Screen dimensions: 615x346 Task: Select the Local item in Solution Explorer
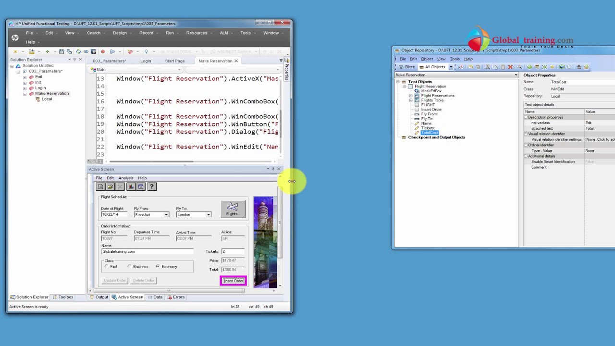[47, 99]
